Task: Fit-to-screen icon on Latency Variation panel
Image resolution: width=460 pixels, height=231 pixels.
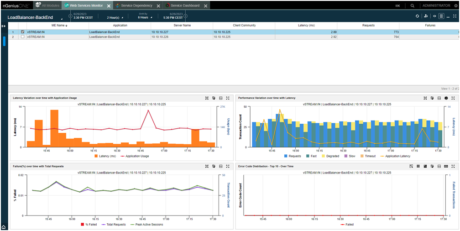Action: point(207,98)
